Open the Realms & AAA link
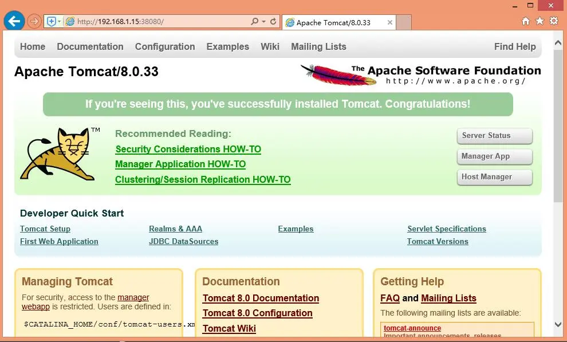567x342 pixels. (175, 229)
